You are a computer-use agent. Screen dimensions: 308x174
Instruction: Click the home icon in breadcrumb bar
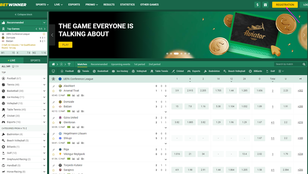53,64
